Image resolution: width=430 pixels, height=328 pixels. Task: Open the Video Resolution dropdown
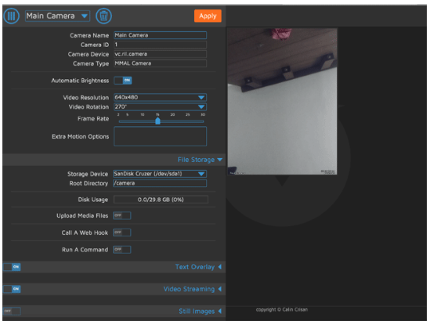[x=160, y=97]
